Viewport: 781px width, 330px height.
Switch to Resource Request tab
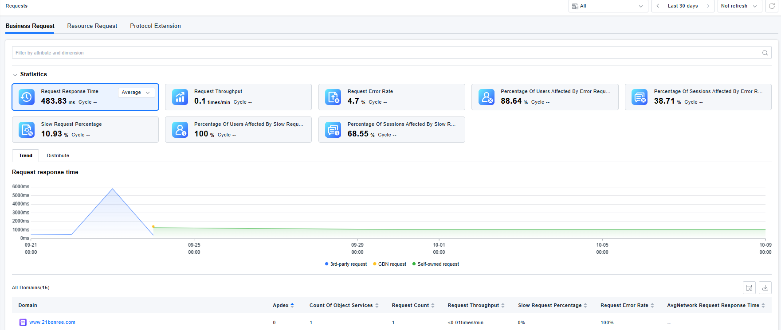point(92,26)
